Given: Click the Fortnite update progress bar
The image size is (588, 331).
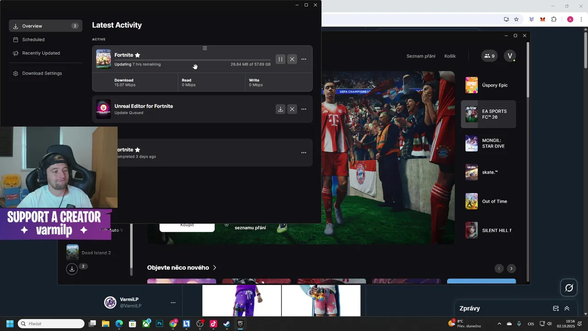Looking at the screenshot, I should pos(192,60).
